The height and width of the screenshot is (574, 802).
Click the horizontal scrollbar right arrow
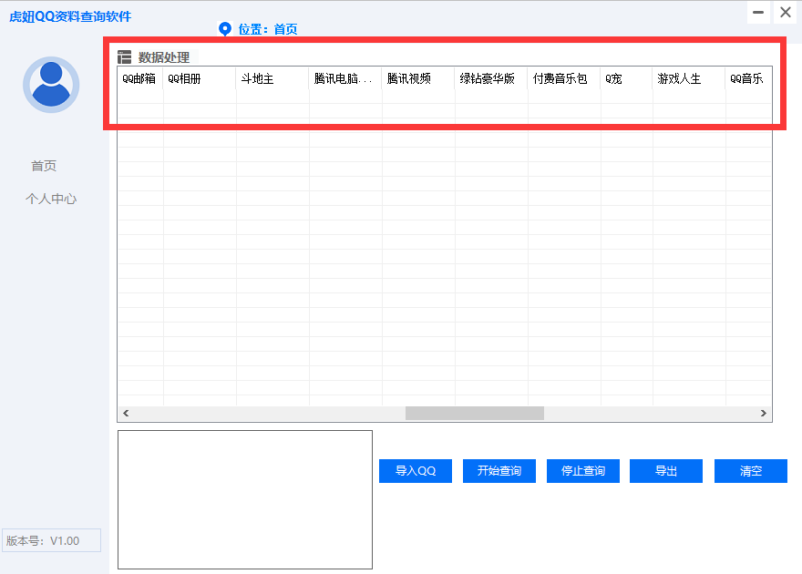click(x=763, y=413)
